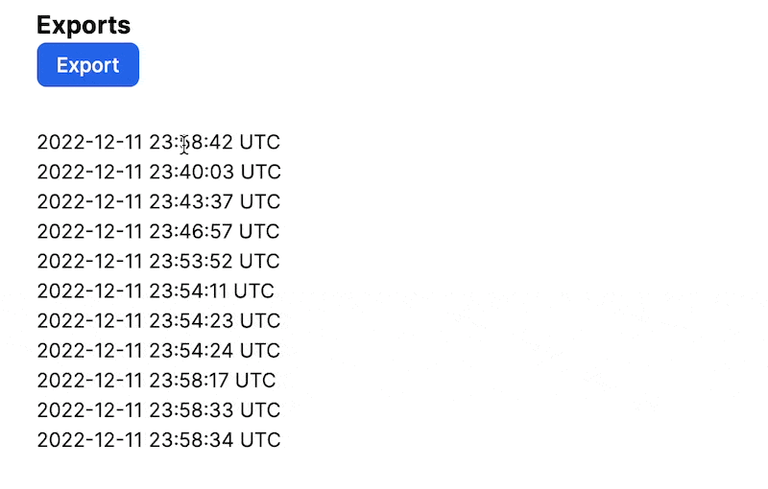The width and height of the screenshot is (768, 489).
Task: Choose the 23:46:57 UTC export entry
Action: [x=158, y=231]
